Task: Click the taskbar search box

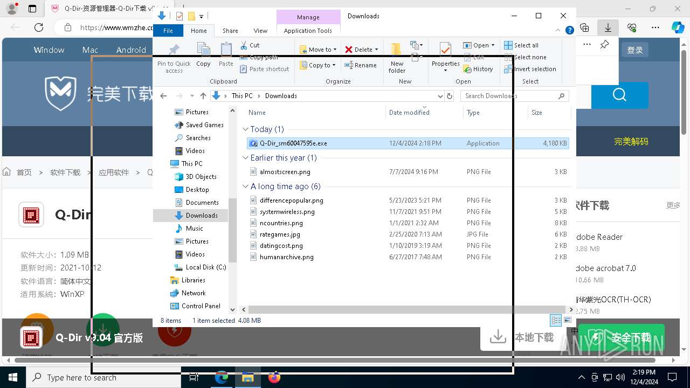Action: 103,377
